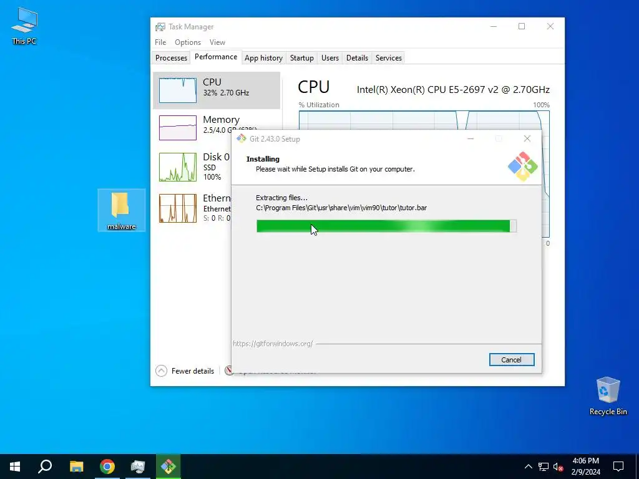Show hidden system tray icons
639x479 pixels.
(x=528, y=467)
